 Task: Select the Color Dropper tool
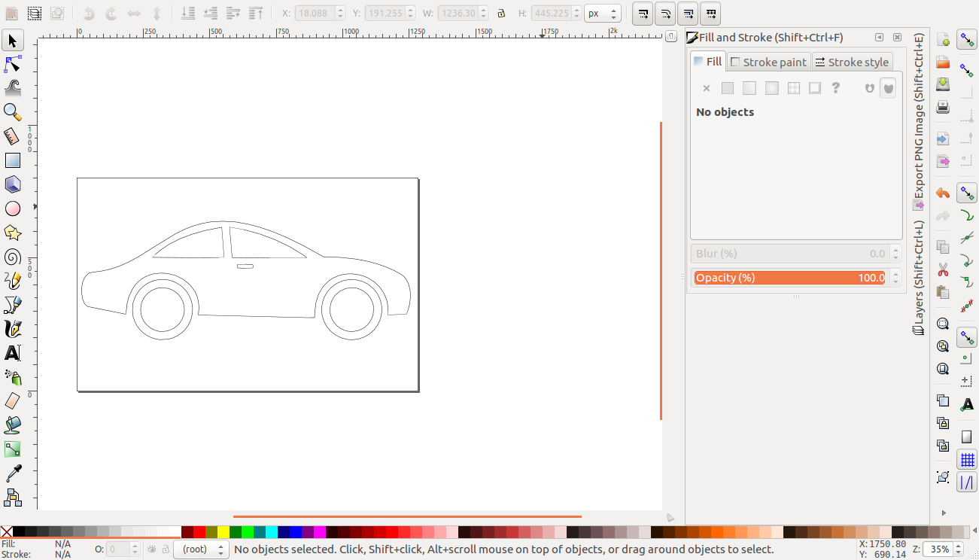point(13,473)
